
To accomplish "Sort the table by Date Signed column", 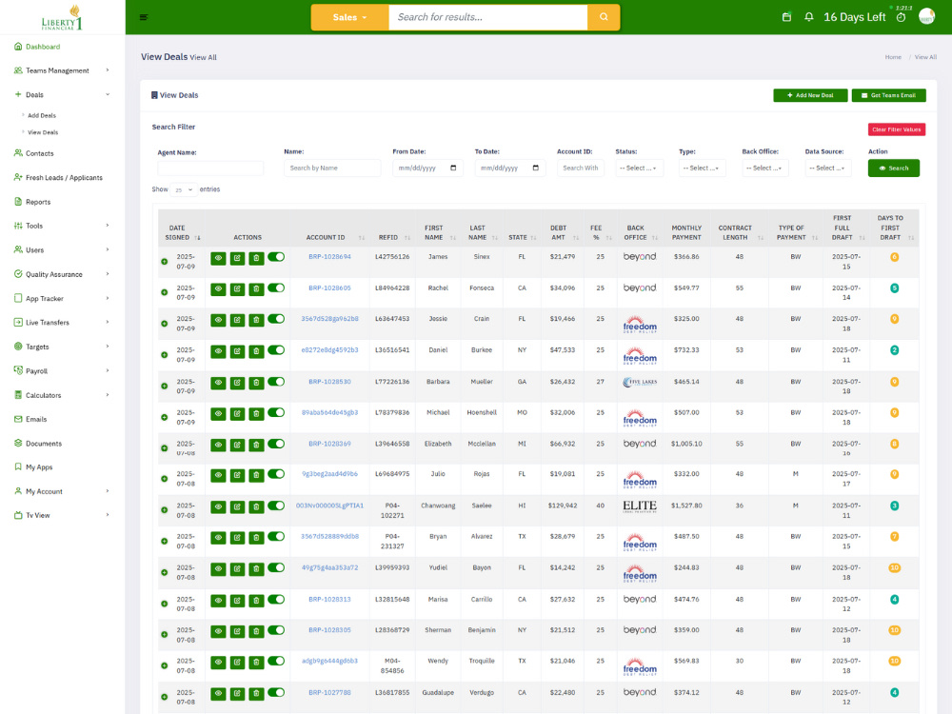I will (x=181, y=233).
